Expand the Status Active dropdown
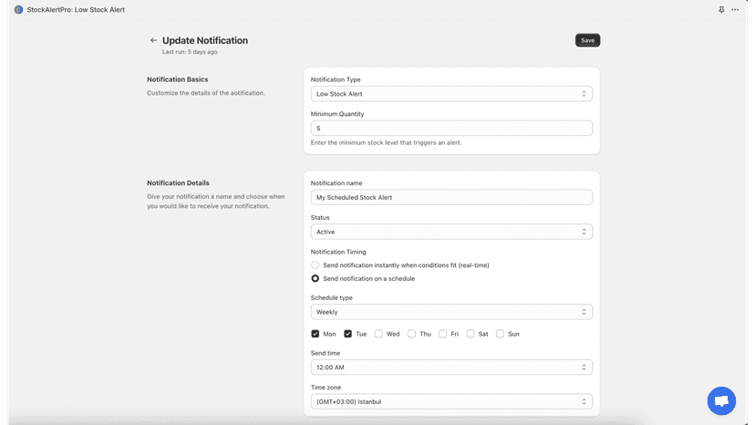The width and height of the screenshot is (755, 425). point(451,232)
